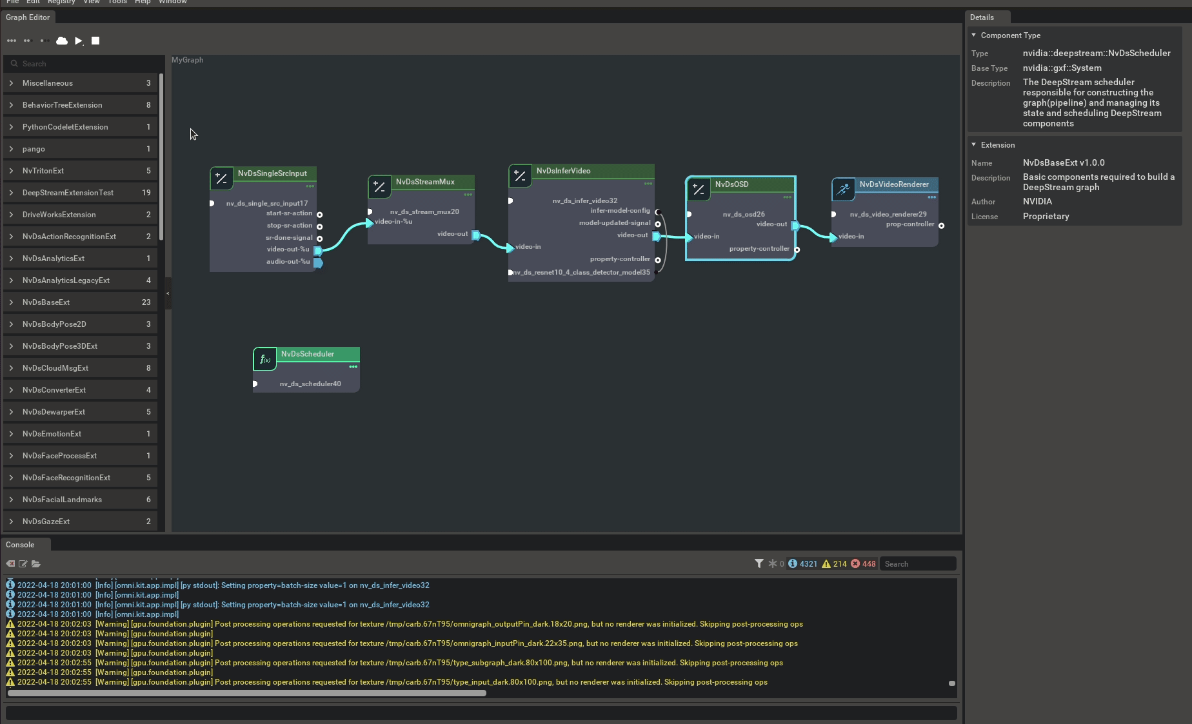Select the cloud upload toolbar icon
This screenshot has width=1192, height=724.
pos(62,41)
